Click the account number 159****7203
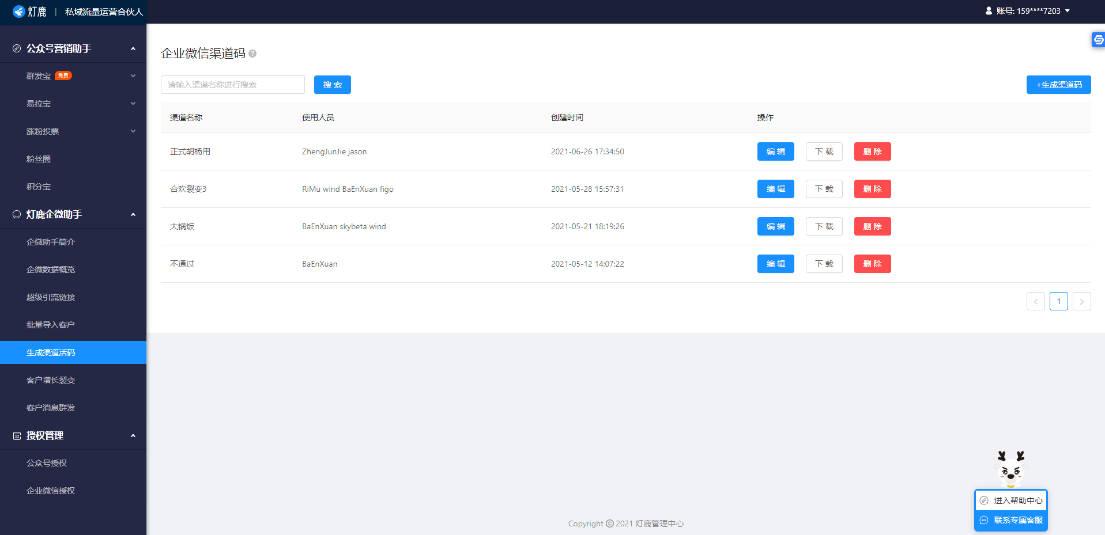The height and width of the screenshot is (535, 1105). coord(1039,11)
